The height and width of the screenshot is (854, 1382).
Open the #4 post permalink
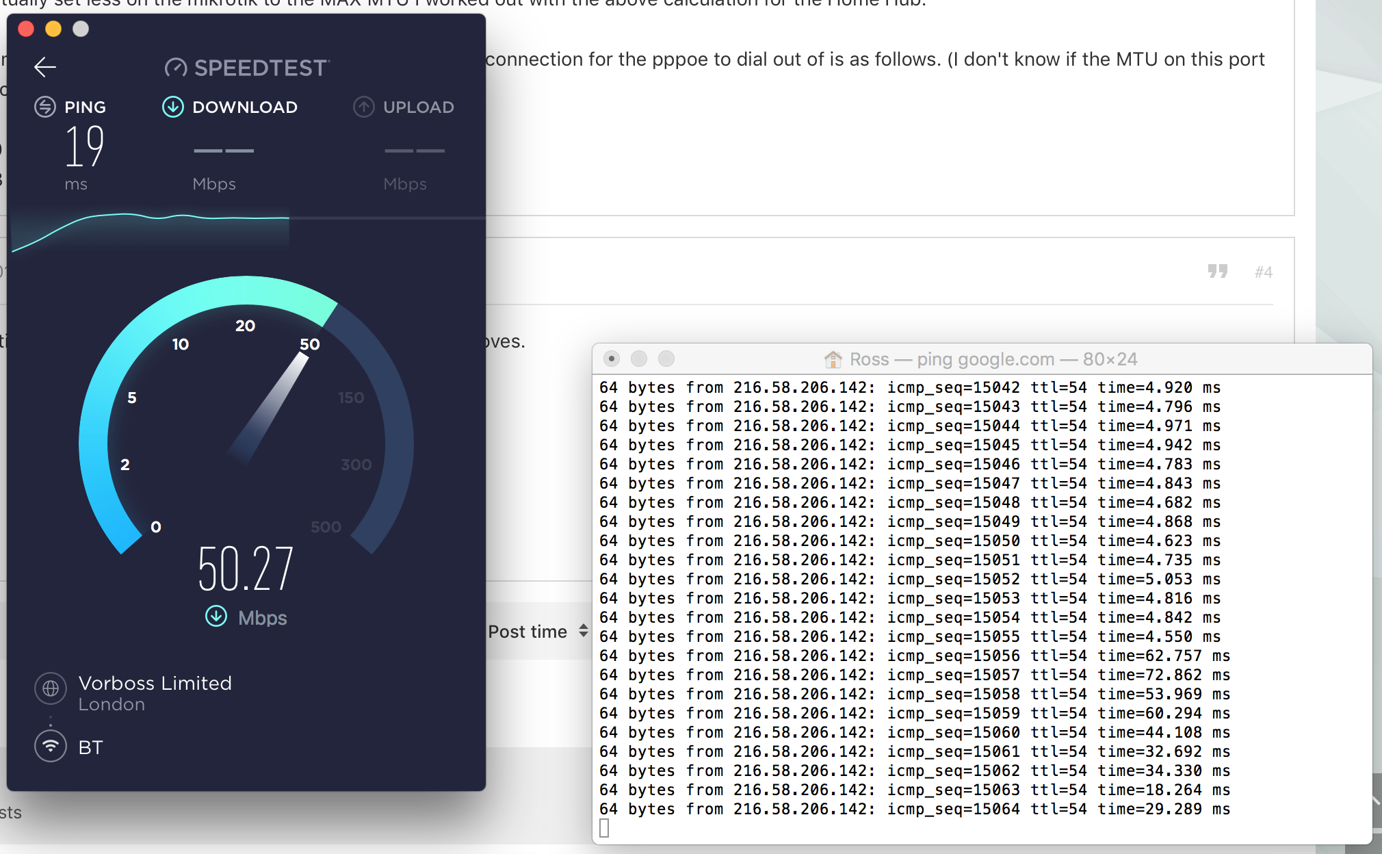(x=1262, y=271)
